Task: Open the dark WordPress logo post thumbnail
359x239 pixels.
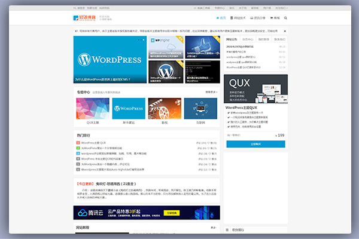Action: [x=166, y=72]
